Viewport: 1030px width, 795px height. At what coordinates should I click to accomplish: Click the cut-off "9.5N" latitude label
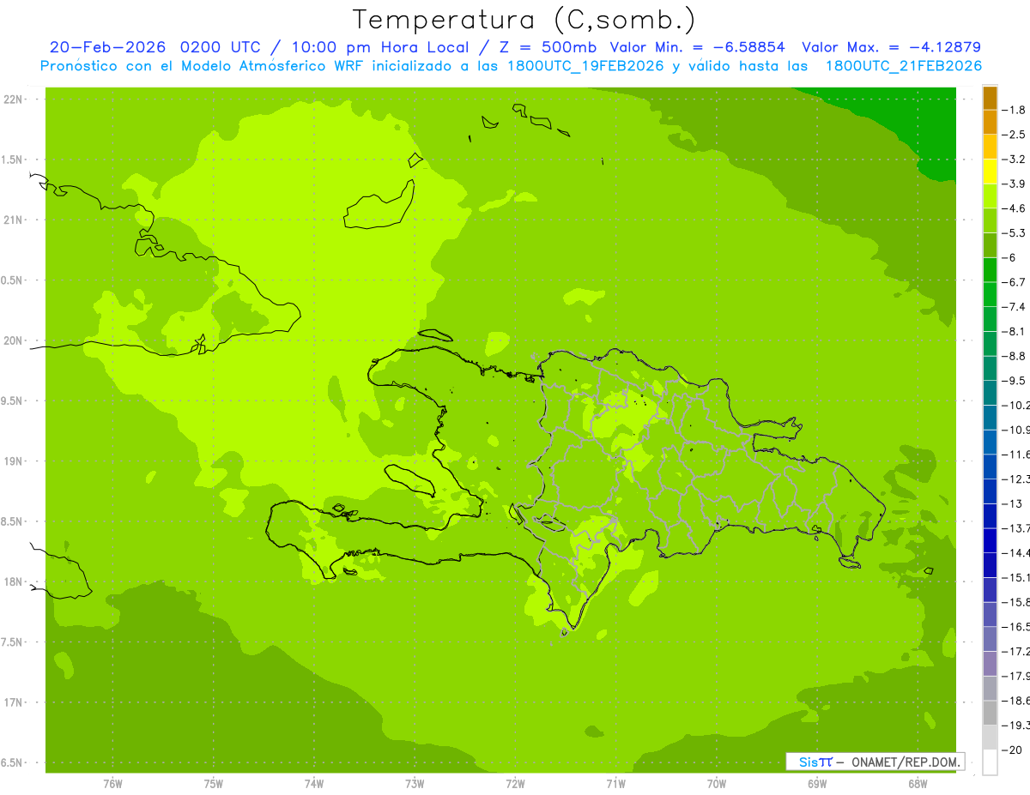(12, 401)
